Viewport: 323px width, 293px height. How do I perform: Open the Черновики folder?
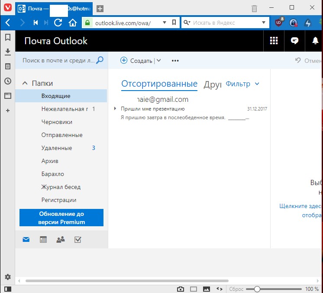61,122
